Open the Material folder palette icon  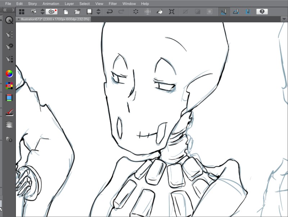9,139
